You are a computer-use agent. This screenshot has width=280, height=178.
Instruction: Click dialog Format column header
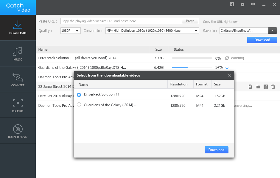tap(202, 84)
